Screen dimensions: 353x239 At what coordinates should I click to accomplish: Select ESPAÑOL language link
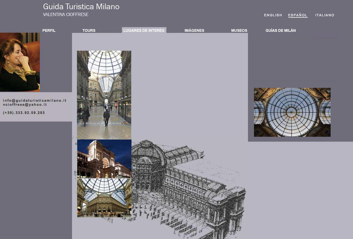point(298,15)
